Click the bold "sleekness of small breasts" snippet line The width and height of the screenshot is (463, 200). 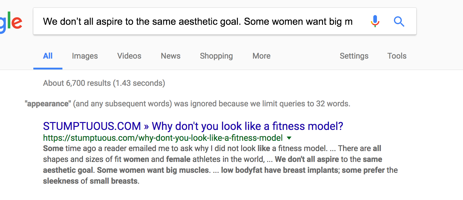pos(91,181)
